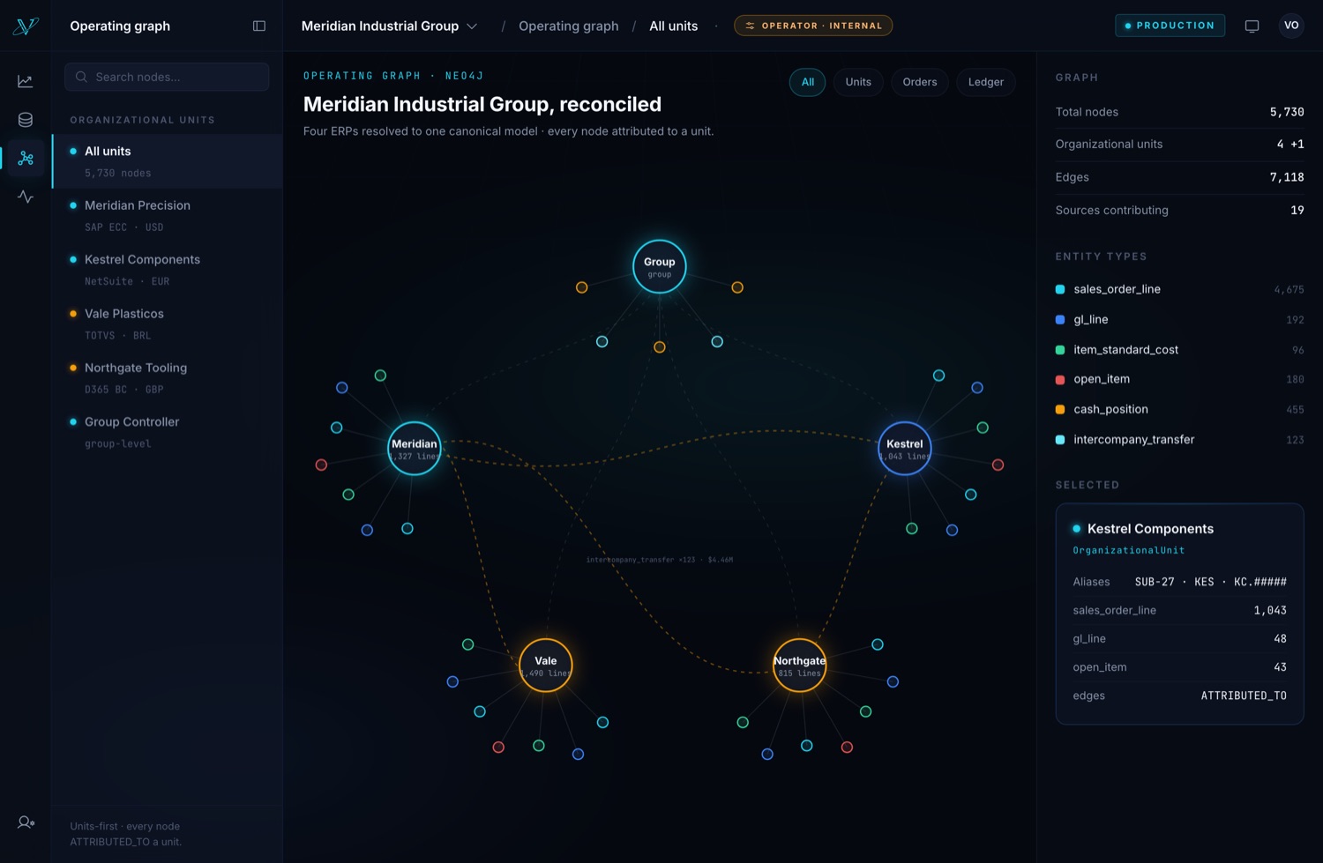Select the graph nodes sidebar icon
Viewport: 1323px width, 863px height.
click(x=26, y=159)
